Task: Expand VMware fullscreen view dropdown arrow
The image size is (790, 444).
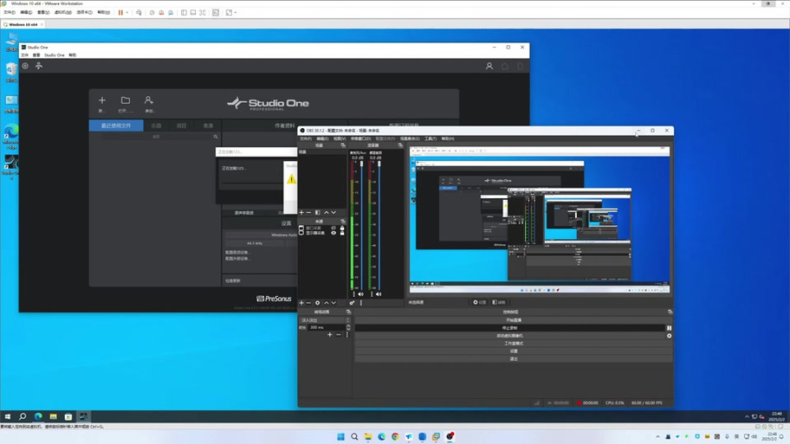Action: 236,13
